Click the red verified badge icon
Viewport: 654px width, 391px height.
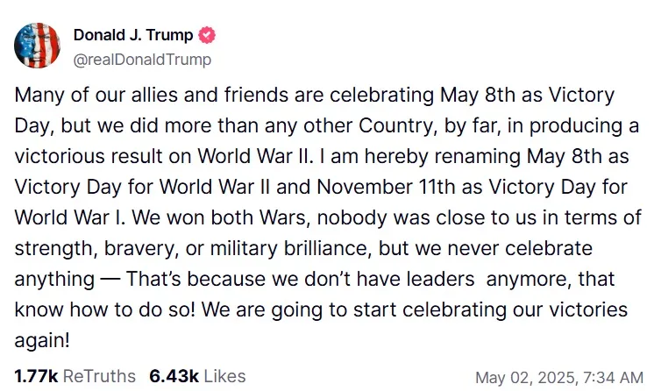coord(206,36)
